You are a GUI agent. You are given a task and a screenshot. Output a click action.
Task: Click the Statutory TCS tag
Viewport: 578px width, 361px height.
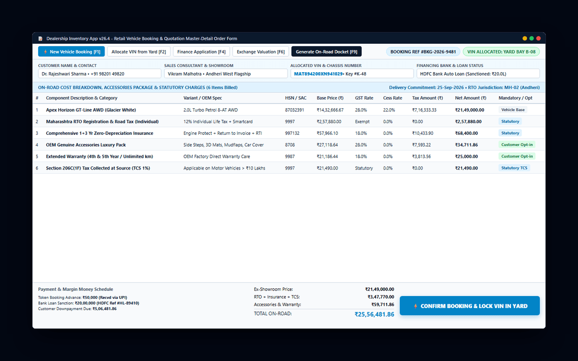[x=514, y=168]
